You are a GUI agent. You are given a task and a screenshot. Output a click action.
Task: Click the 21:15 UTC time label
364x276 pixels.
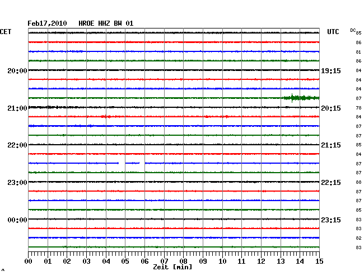pyautogui.click(x=331, y=145)
